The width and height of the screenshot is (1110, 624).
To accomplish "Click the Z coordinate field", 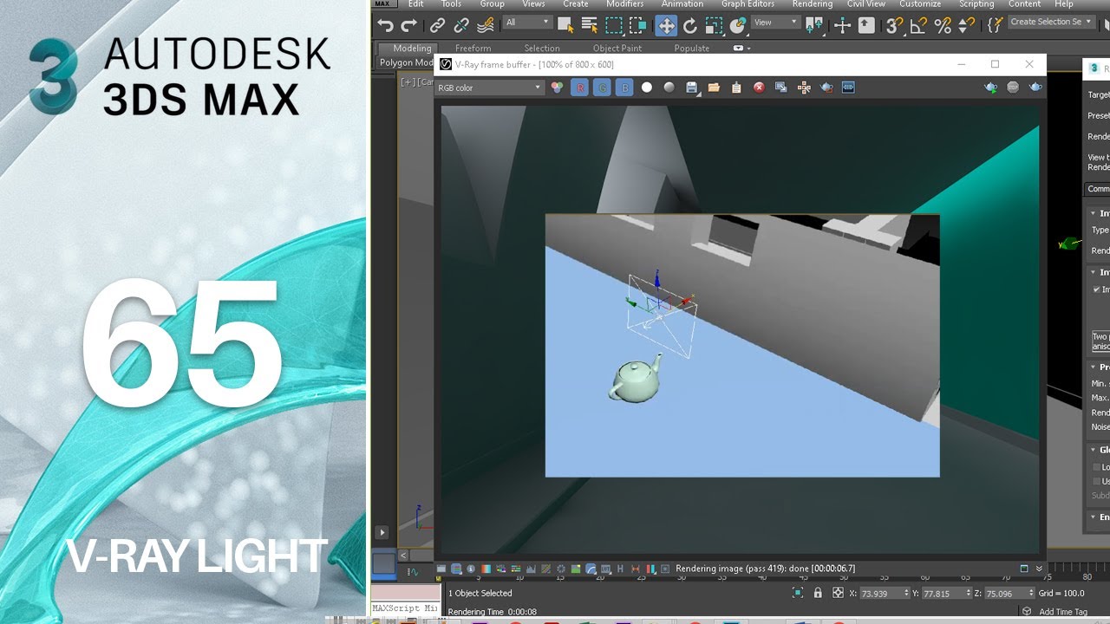I will 1009,593.
